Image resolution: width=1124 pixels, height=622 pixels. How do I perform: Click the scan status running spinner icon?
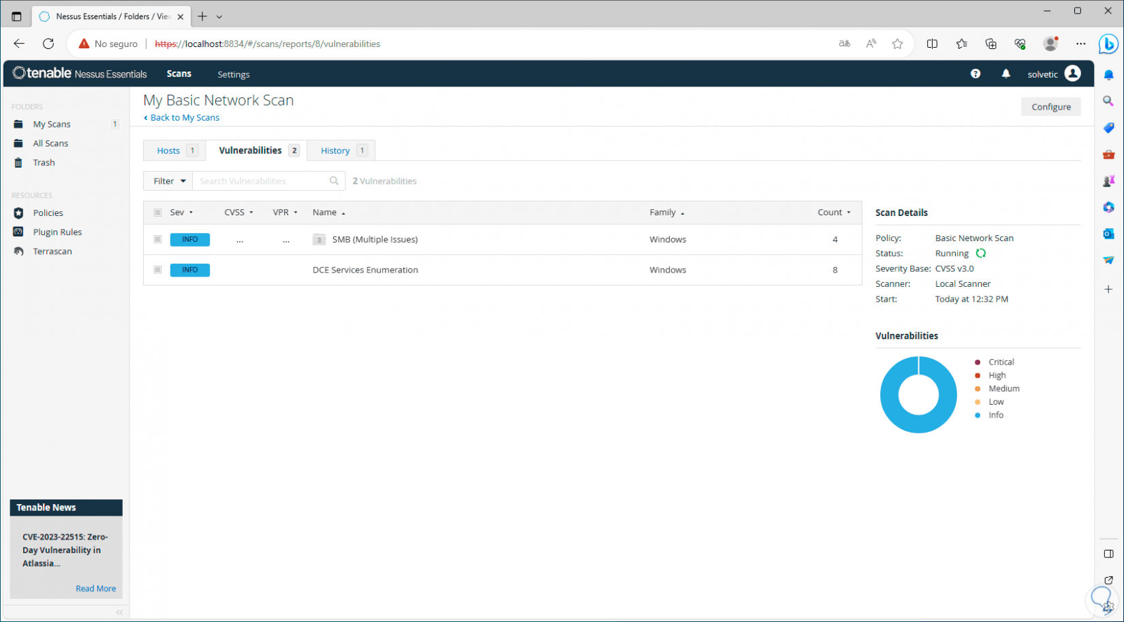(x=981, y=253)
